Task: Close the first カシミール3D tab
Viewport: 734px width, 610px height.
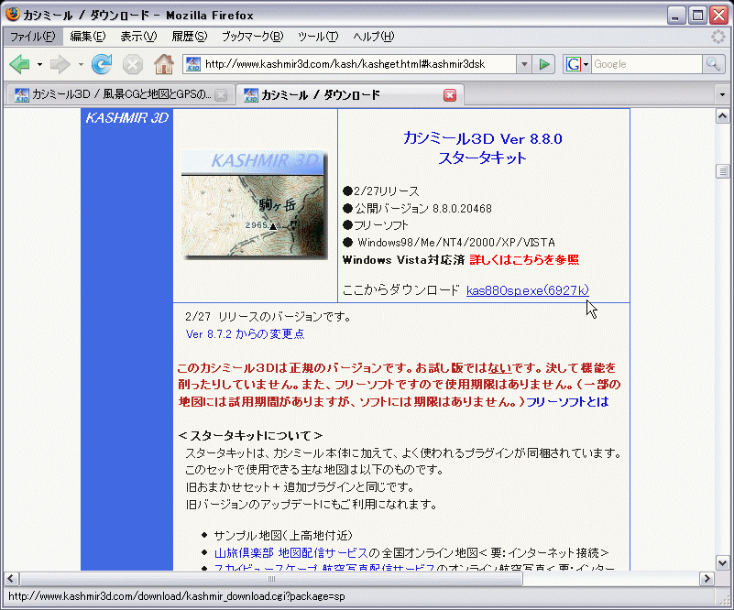Action: 221,95
